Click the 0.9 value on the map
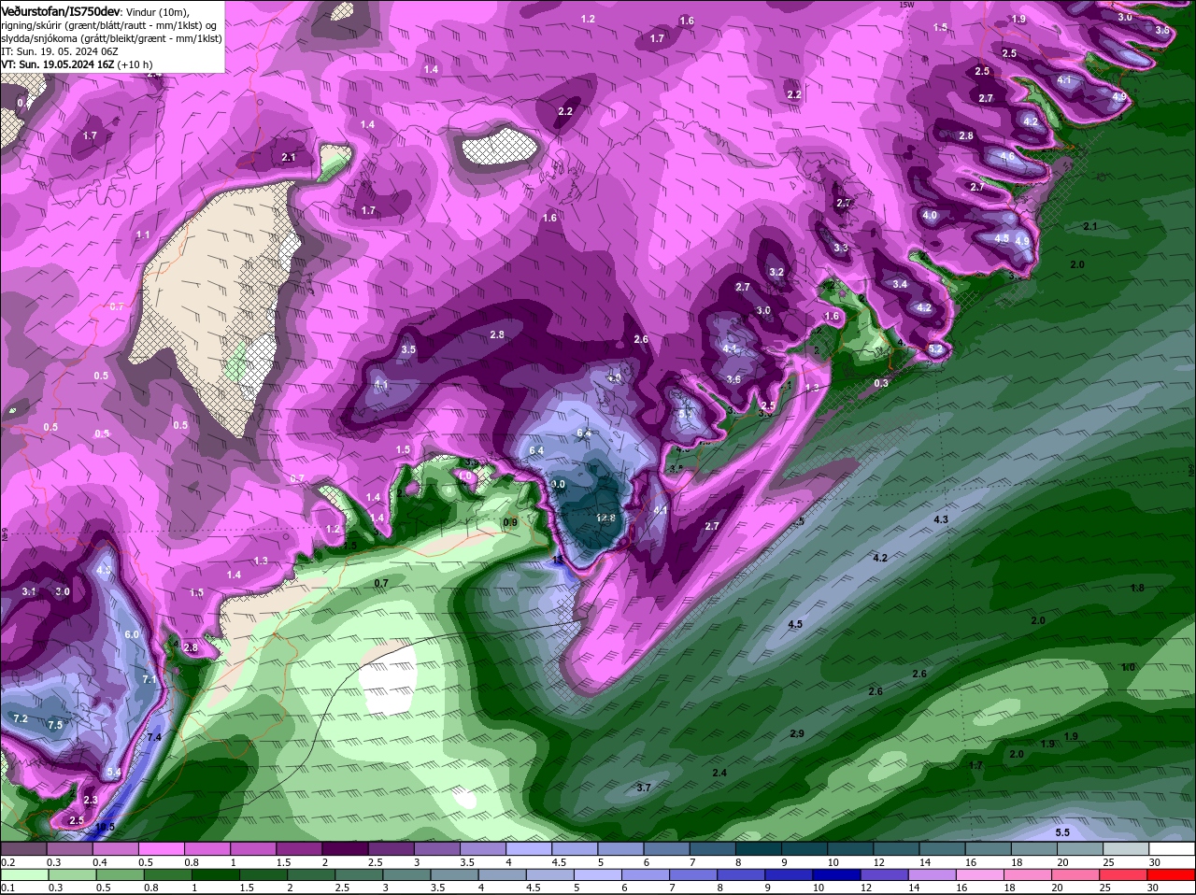Viewport: 1196px width, 895px height. pos(510,522)
